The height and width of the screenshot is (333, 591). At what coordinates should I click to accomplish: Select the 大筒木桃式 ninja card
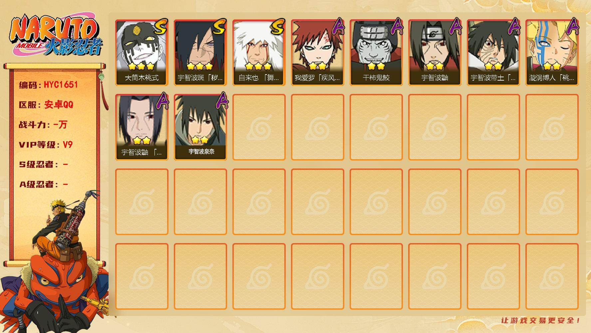pos(142,53)
